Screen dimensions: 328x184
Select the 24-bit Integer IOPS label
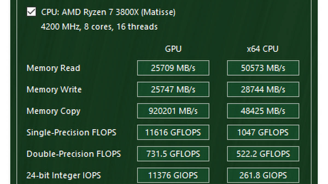64,175
